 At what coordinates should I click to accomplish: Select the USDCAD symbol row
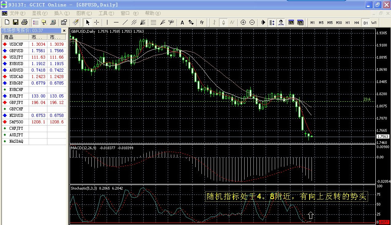[x=34, y=77]
